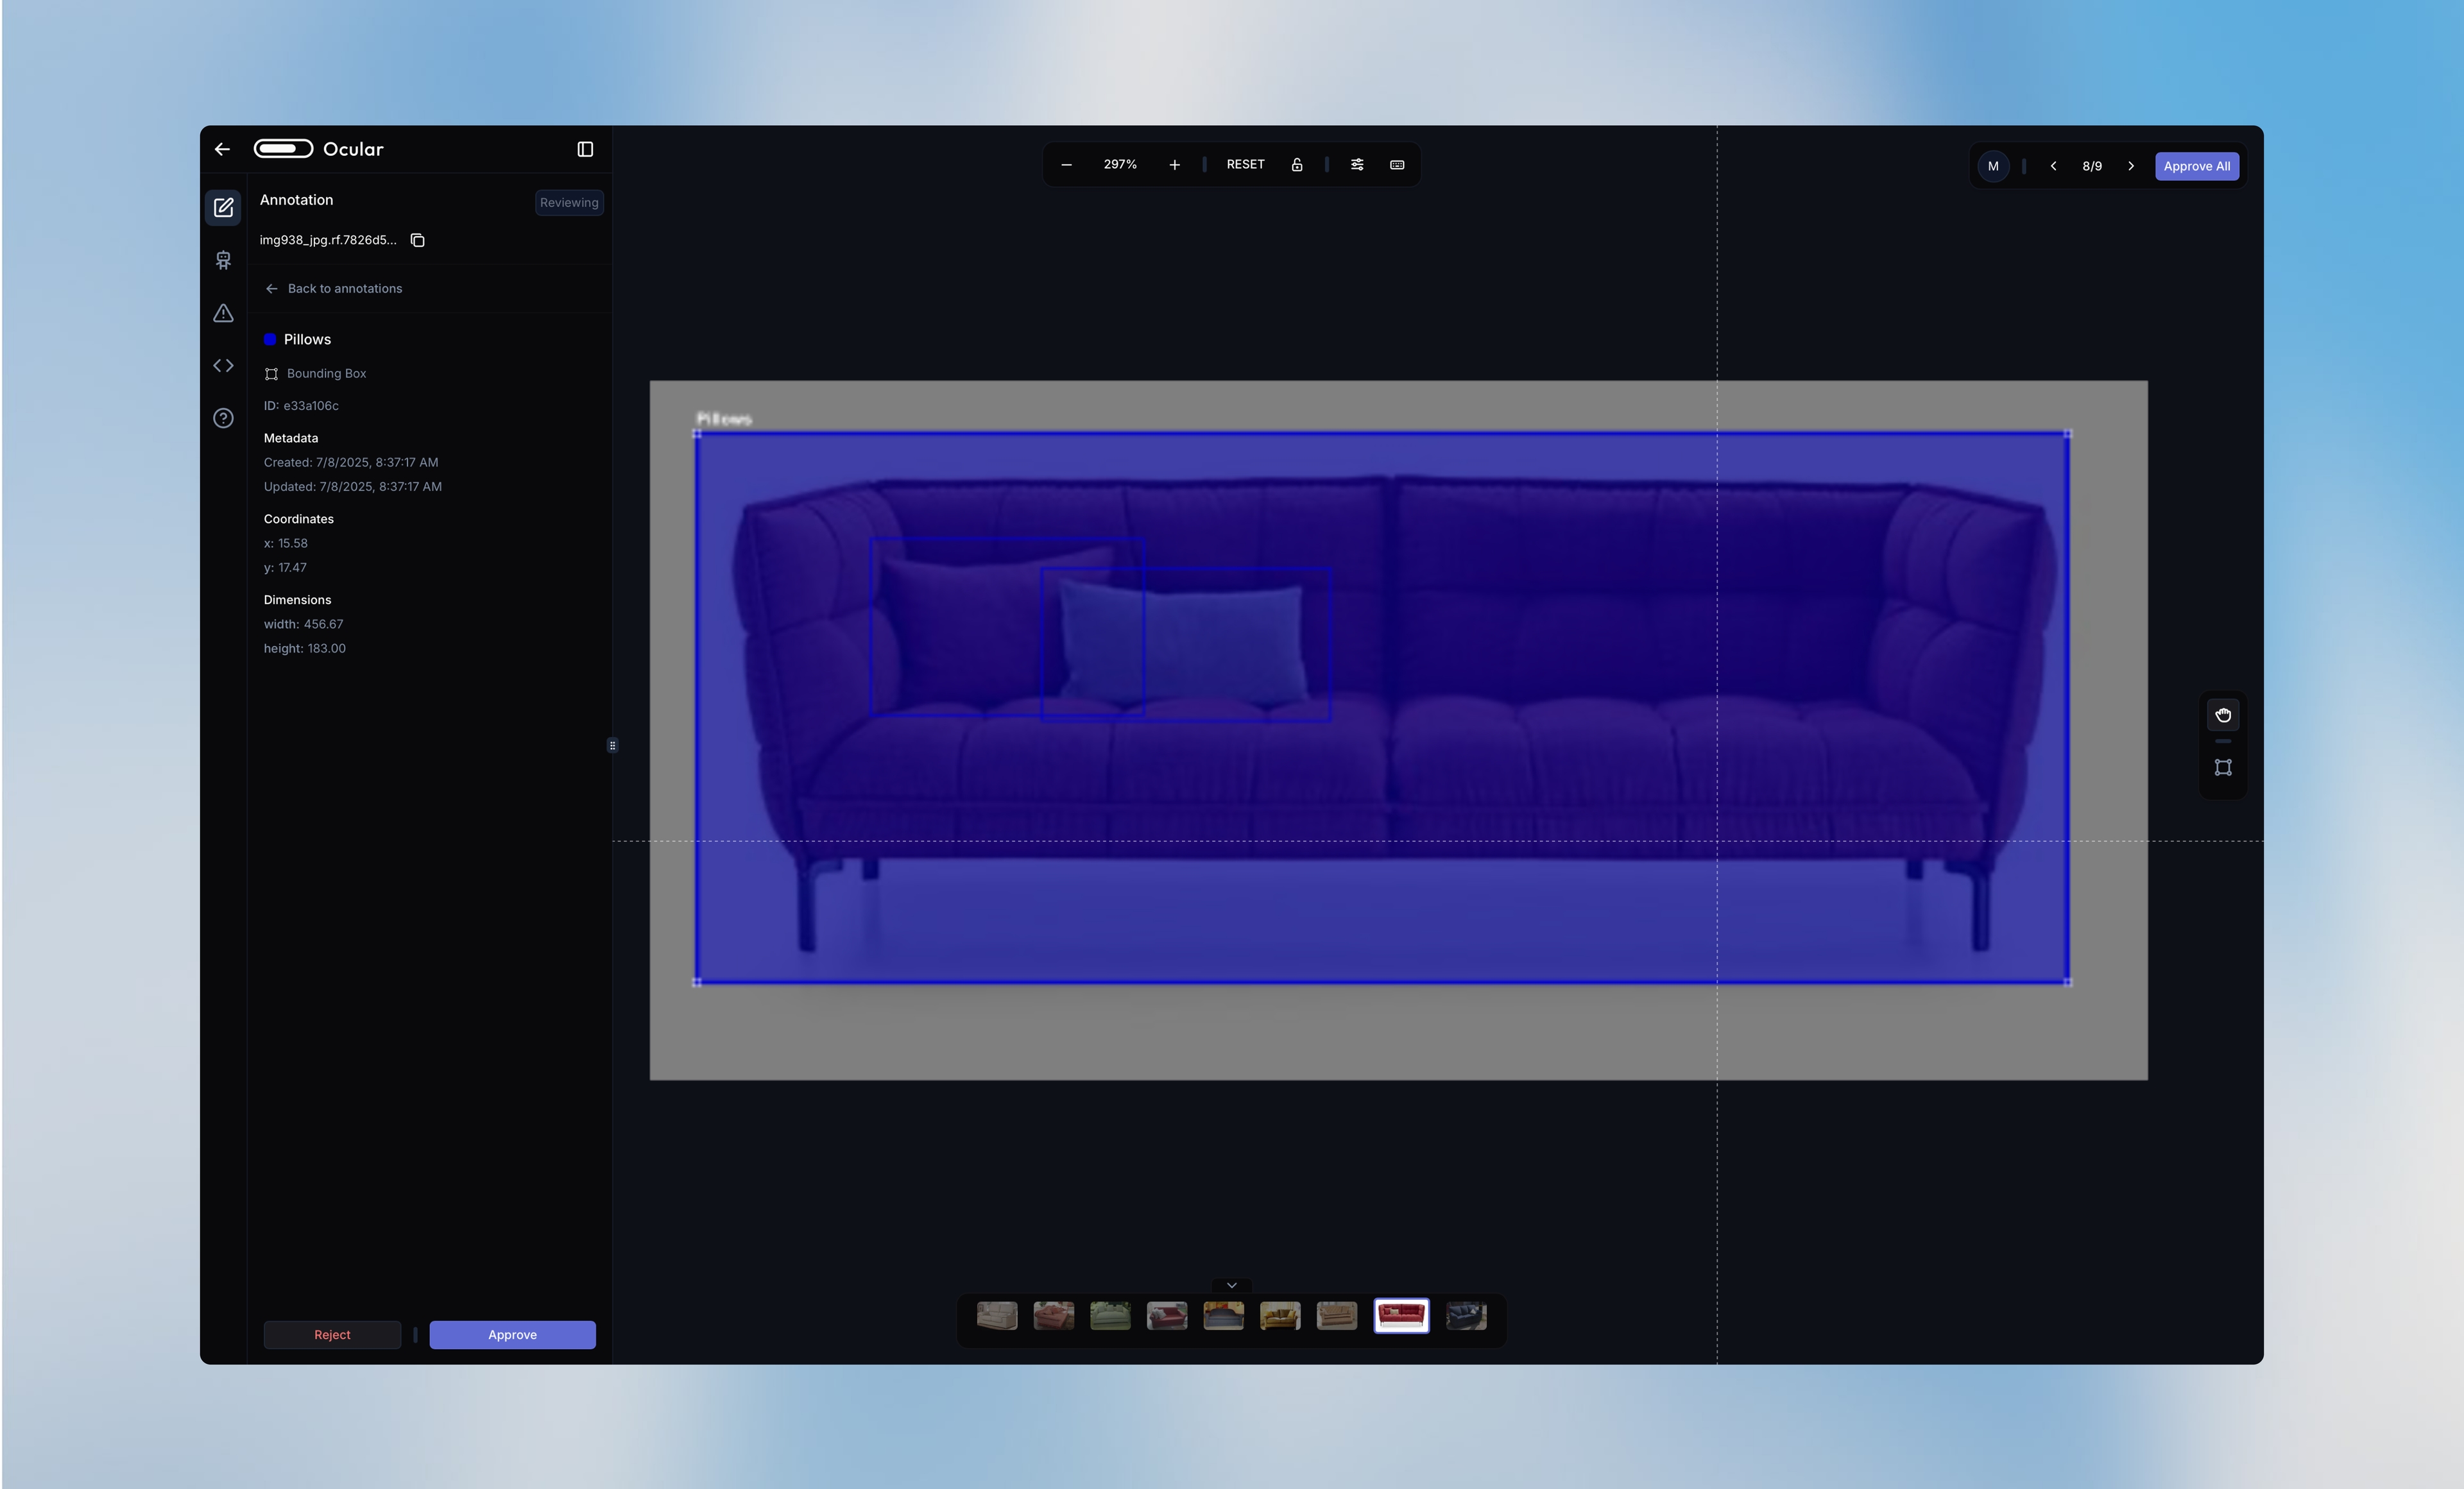
Task: Click the back arrow beside the Ocular logo
Action: point(222,149)
